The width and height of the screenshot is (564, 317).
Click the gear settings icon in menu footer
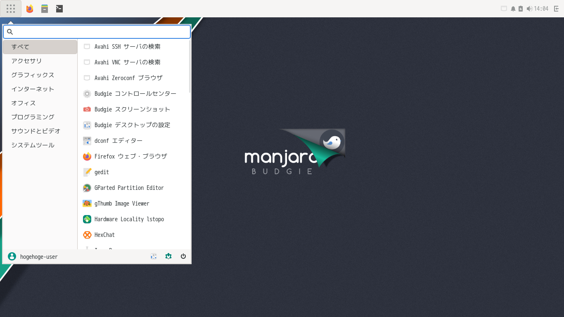pos(168,256)
